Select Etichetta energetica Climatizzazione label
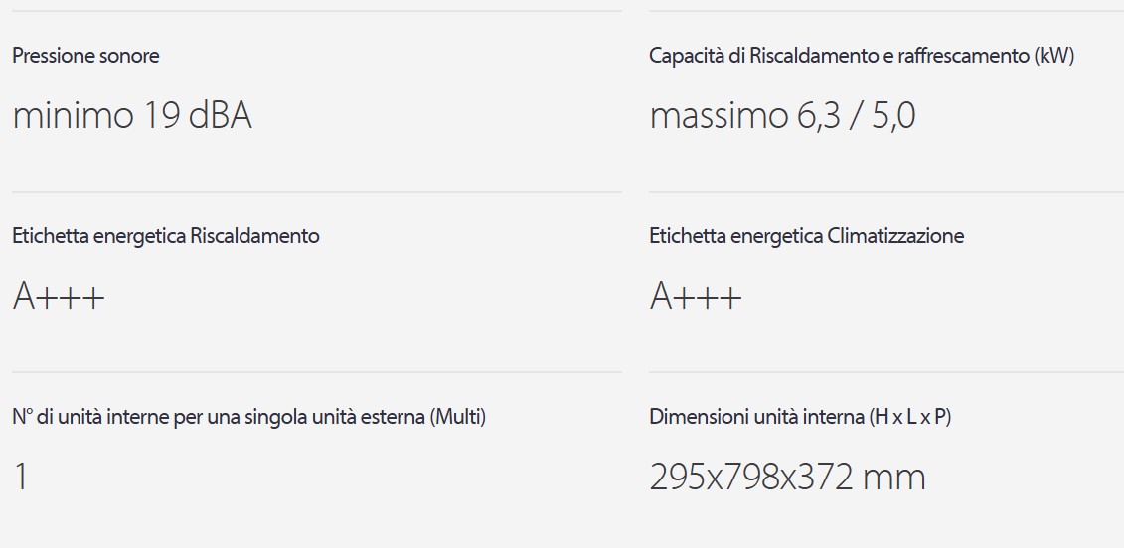 click(x=806, y=236)
